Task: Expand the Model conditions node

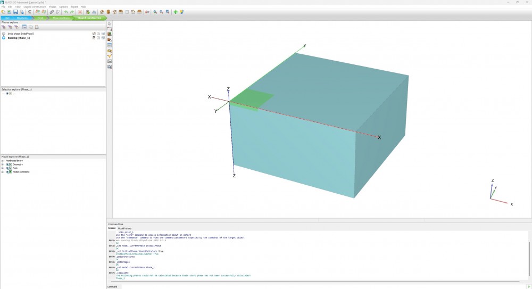Action: pyautogui.click(x=3, y=172)
